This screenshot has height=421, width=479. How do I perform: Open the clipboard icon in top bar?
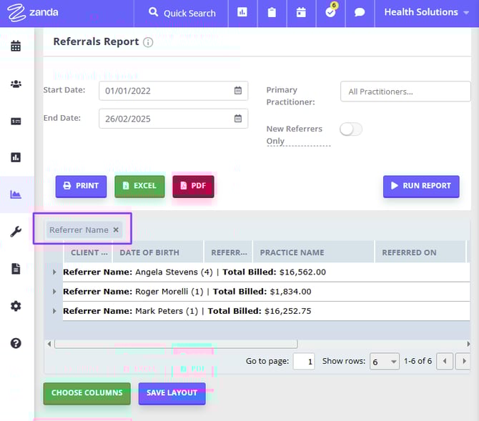[x=272, y=13]
